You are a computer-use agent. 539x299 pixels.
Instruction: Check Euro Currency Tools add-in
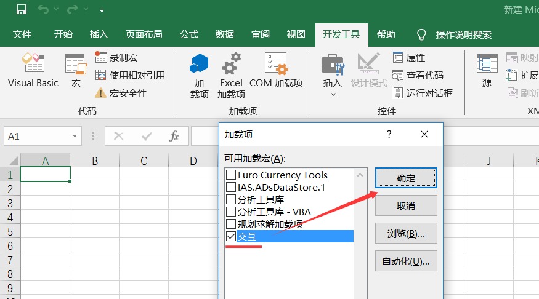click(231, 175)
